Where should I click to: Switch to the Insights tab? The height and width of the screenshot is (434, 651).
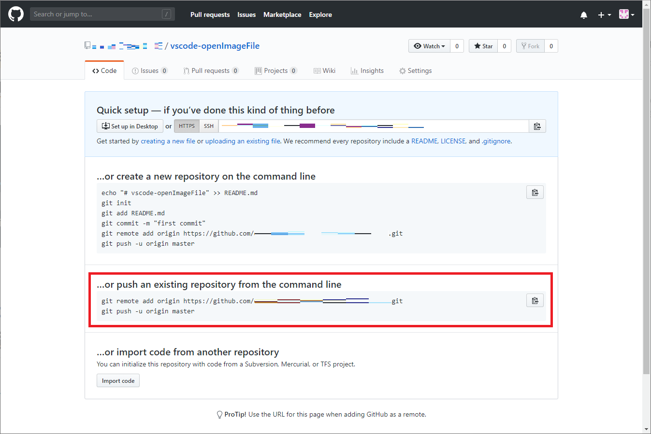point(367,70)
